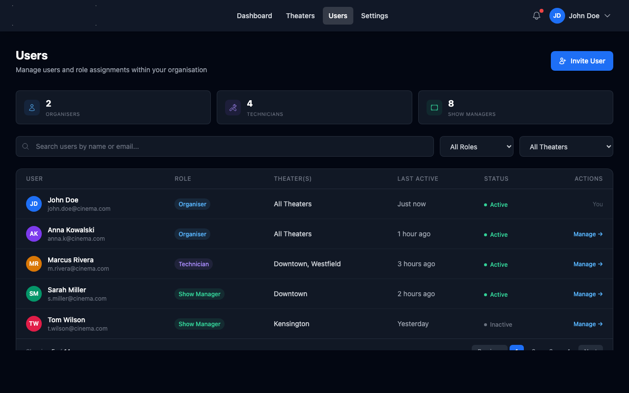Click Tom Wilson's TW avatar
The width and height of the screenshot is (629, 393).
34,324
